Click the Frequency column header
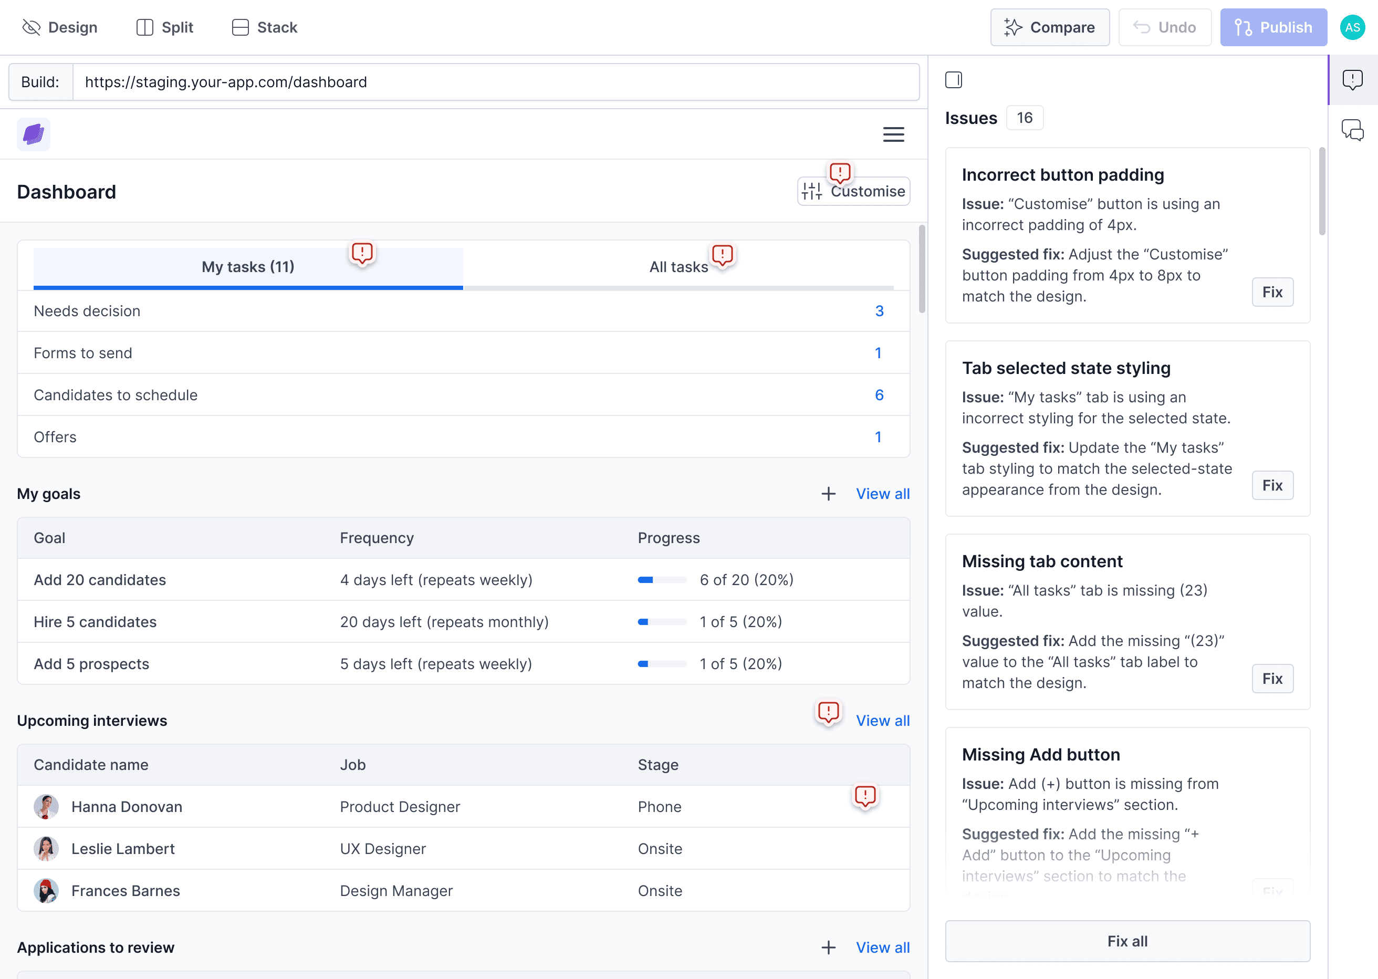Image resolution: width=1378 pixels, height=979 pixels. point(377,538)
